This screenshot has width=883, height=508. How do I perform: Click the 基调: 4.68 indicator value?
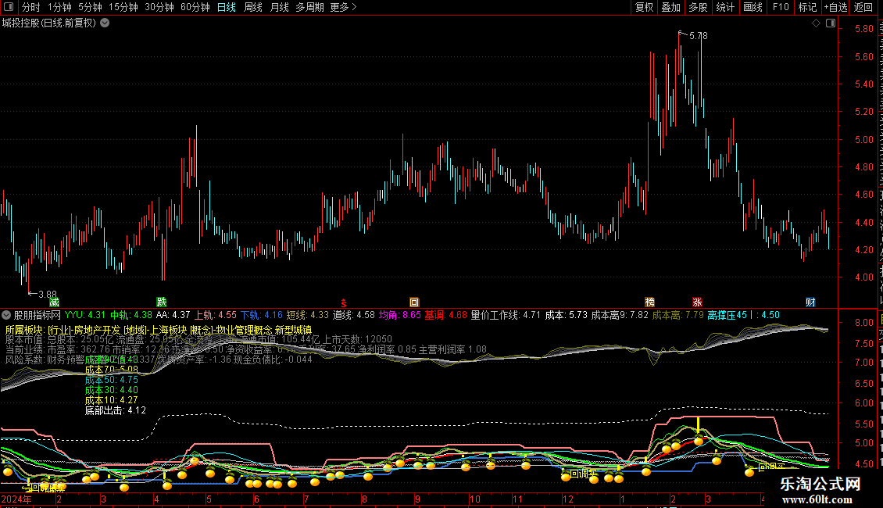(x=446, y=316)
